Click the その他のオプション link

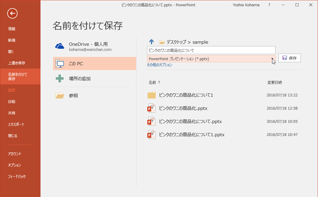159,65
